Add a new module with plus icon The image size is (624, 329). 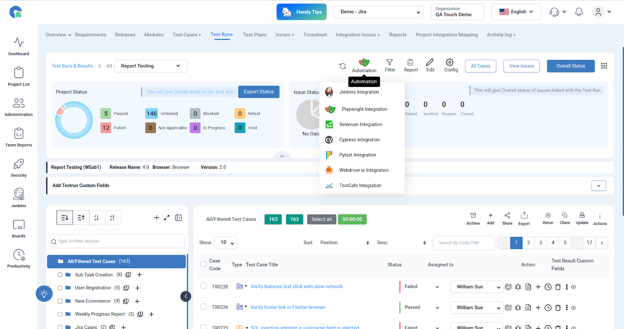coord(156,218)
